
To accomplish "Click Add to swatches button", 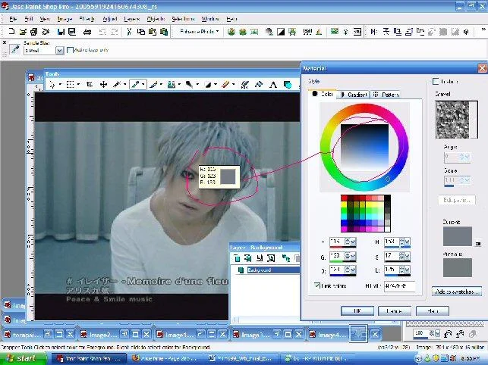I will (457, 292).
